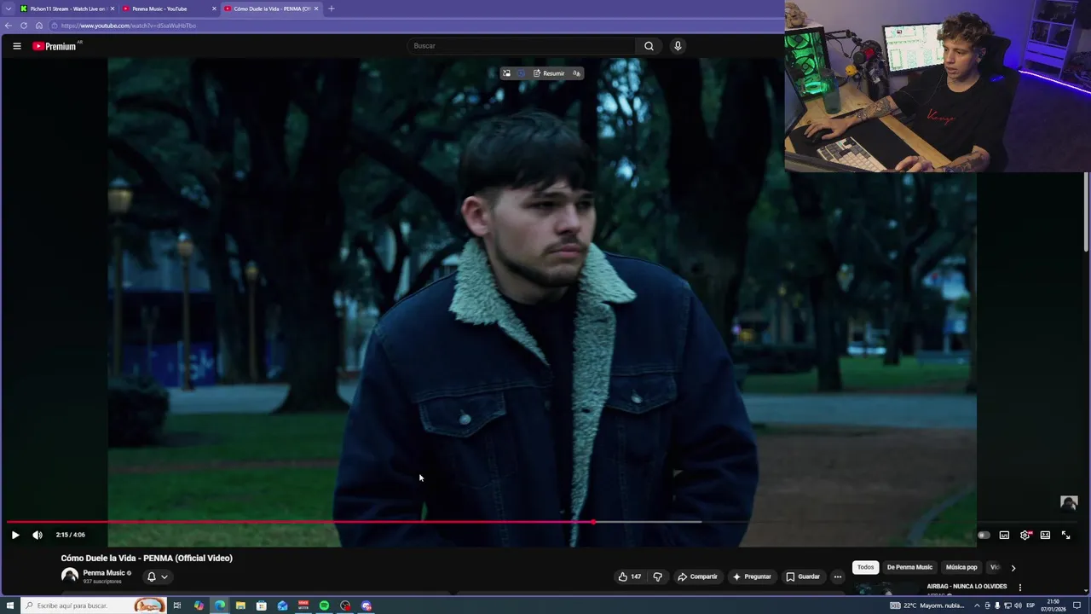Click the browser home button
This screenshot has height=614, width=1091.
pyautogui.click(x=39, y=26)
